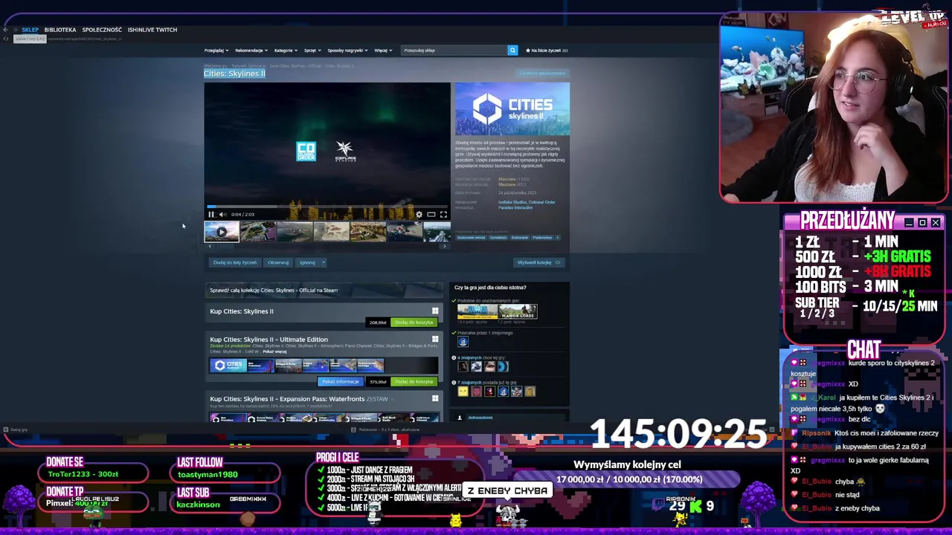Open Sprzęt dropdown
Viewport: 952px width, 535px height.
tap(312, 51)
